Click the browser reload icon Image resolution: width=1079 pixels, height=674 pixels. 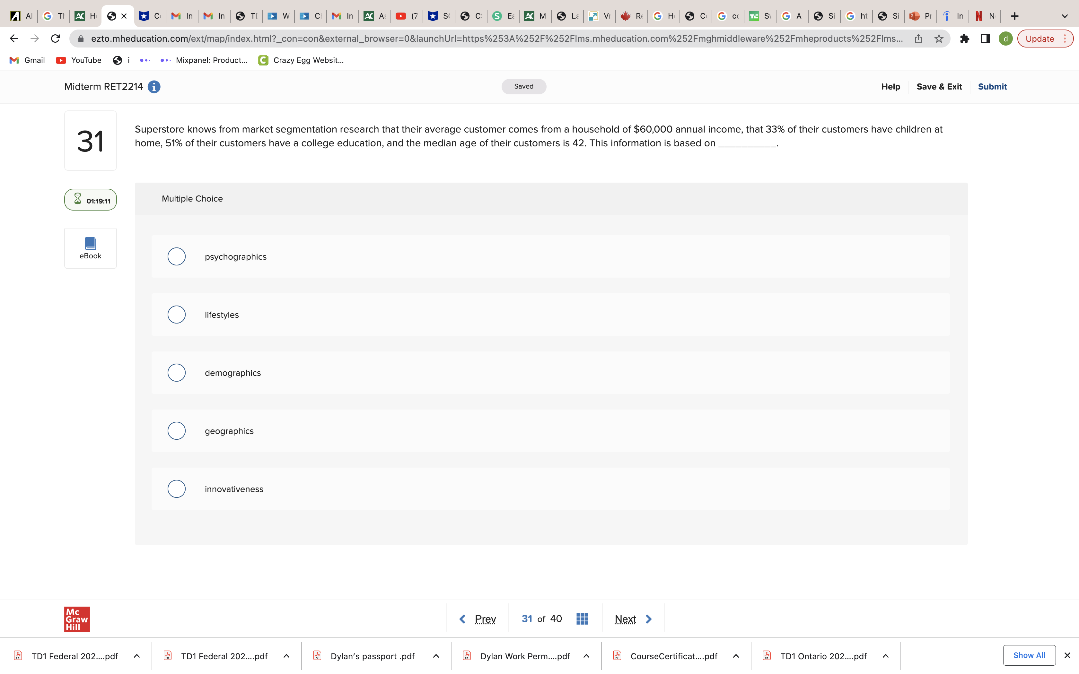(x=55, y=39)
